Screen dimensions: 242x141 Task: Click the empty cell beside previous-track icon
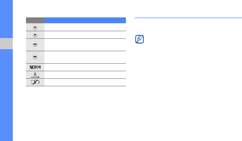point(85,45)
